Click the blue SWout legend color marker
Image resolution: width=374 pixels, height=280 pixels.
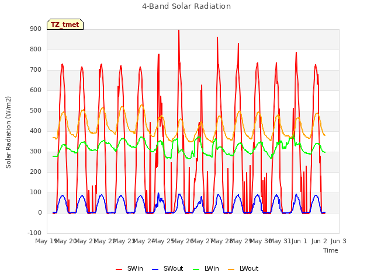coord(155,269)
